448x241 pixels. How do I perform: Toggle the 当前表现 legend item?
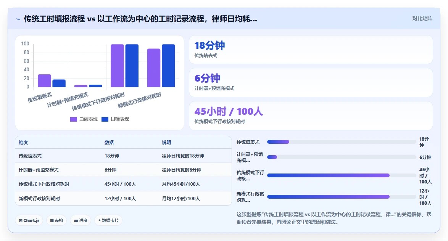(x=84, y=119)
